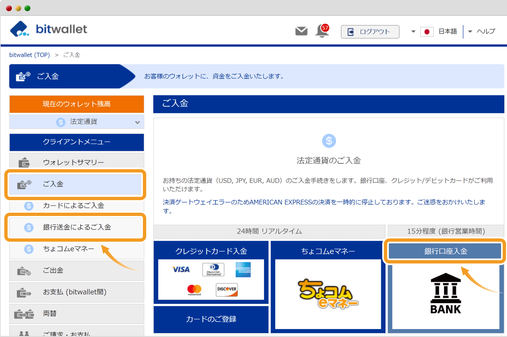507x337 pixels.
Task: Click the 法定通貨のご入金 heading
Action: 329,161
